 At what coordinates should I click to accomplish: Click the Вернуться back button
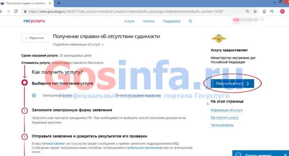pos(35,38)
